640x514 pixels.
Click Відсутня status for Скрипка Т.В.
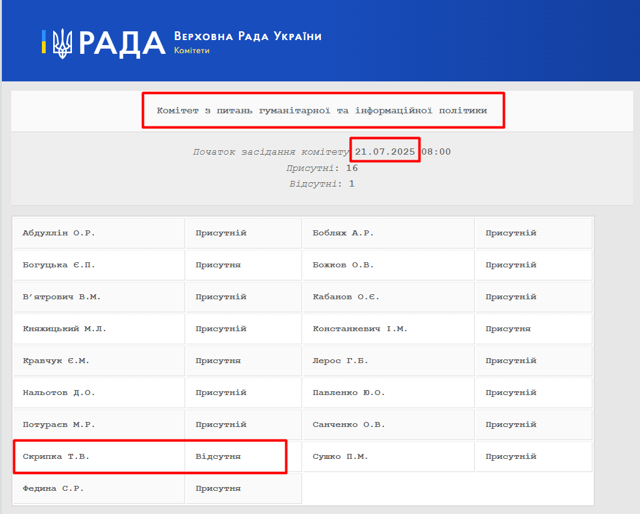coord(218,456)
